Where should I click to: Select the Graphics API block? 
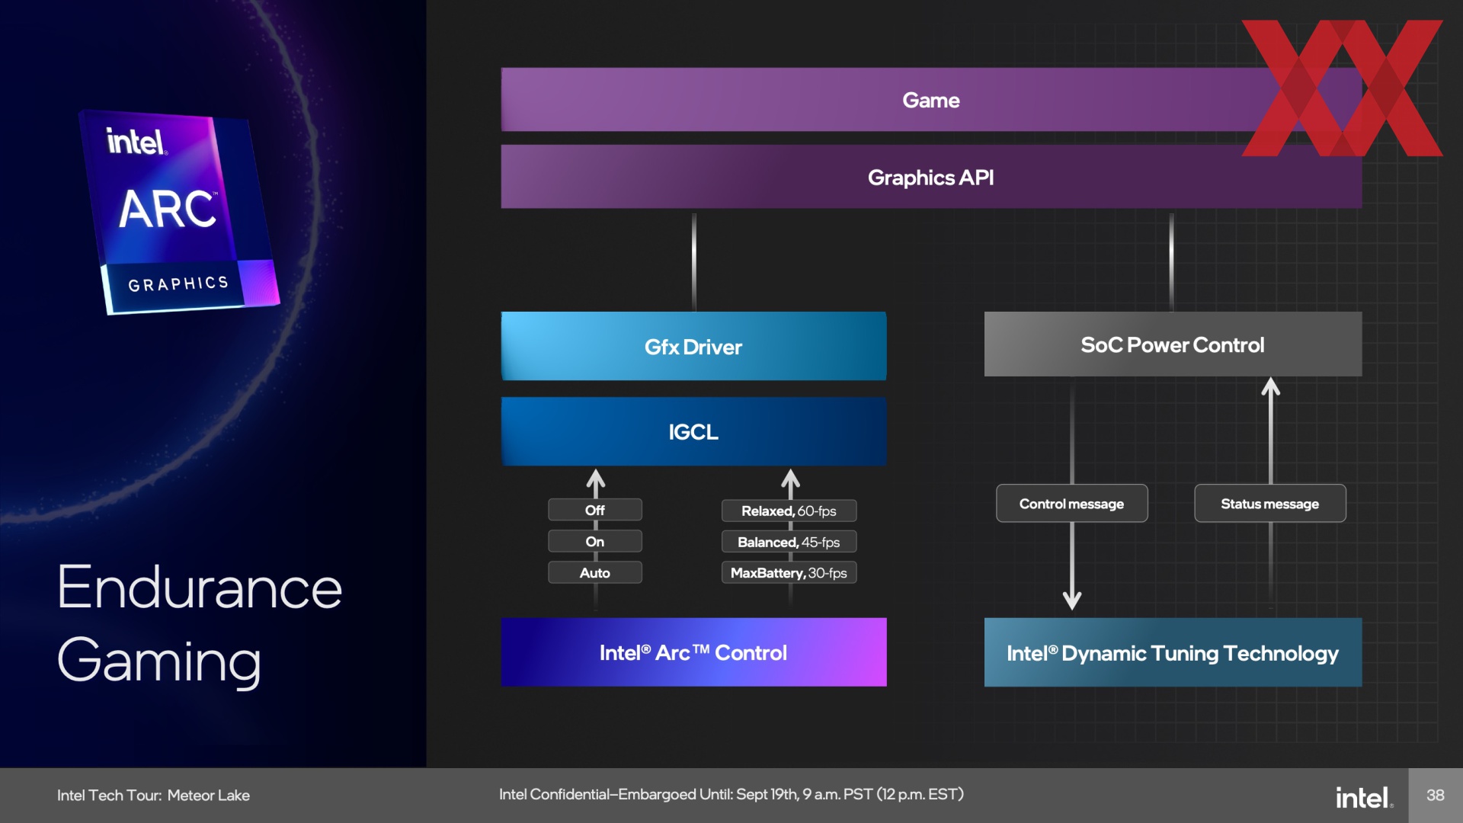[x=931, y=177]
